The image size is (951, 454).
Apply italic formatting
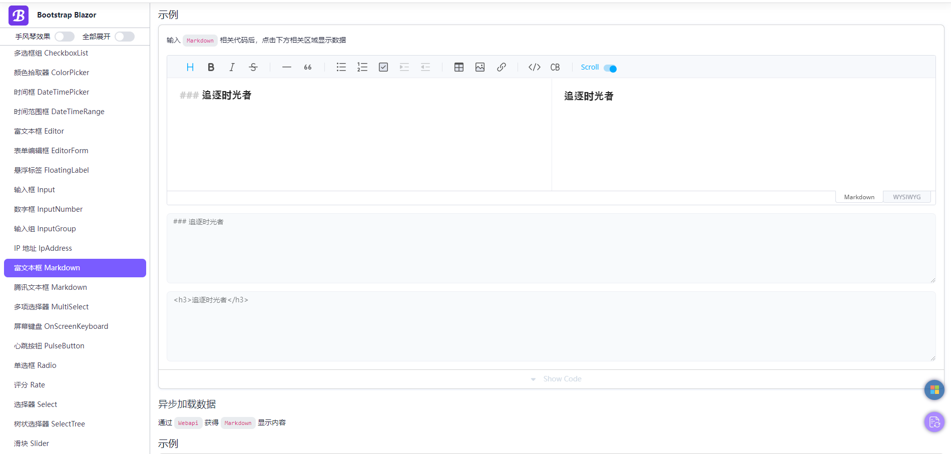(232, 67)
